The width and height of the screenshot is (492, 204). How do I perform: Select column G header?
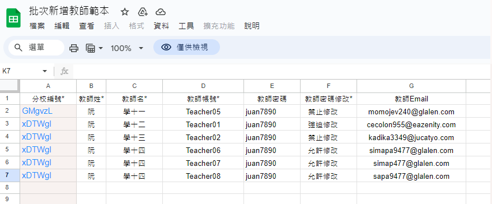[x=411, y=86]
